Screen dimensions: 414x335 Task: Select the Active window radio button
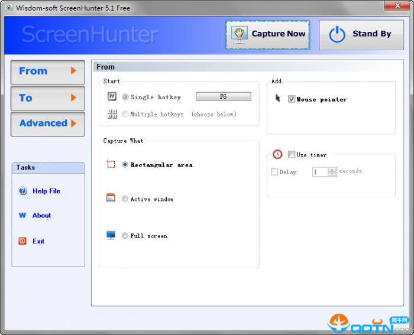coord(125,199)
